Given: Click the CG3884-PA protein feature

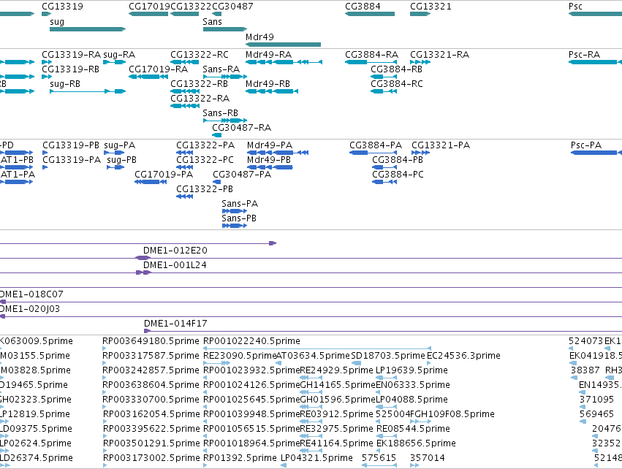Looking at the screenshot, I should click(373, 153).
